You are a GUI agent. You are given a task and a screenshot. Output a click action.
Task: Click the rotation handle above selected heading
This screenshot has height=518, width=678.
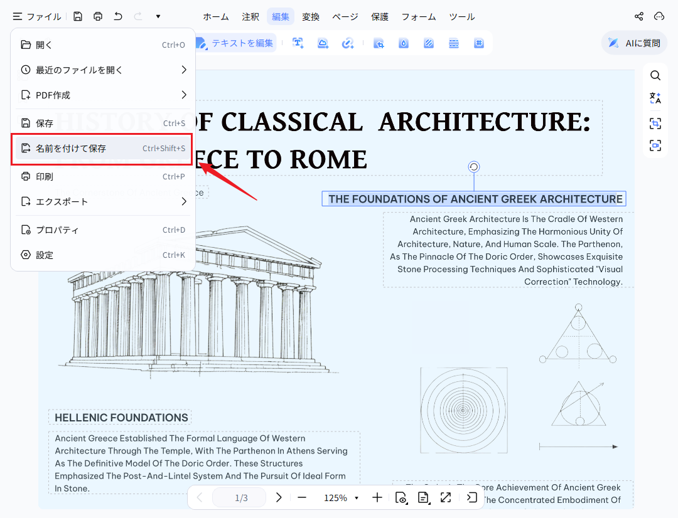474,167
